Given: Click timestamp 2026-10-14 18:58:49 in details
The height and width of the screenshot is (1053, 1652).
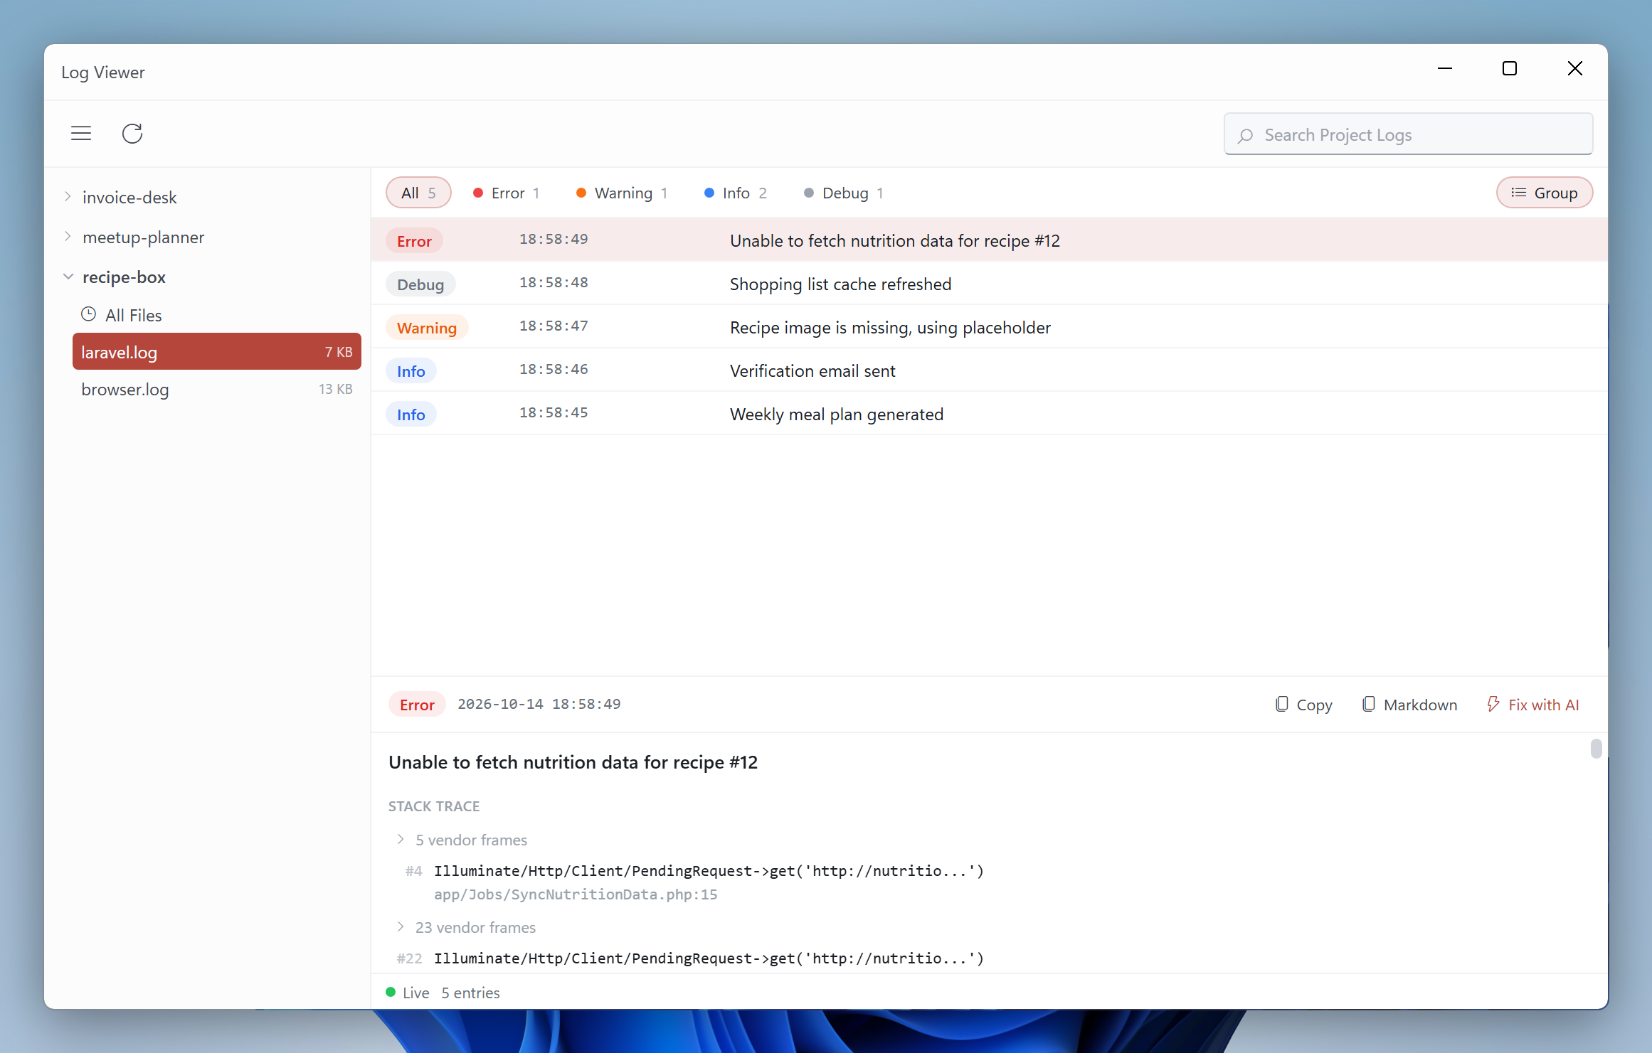Looking at the screenshot, I should point(539,704).
